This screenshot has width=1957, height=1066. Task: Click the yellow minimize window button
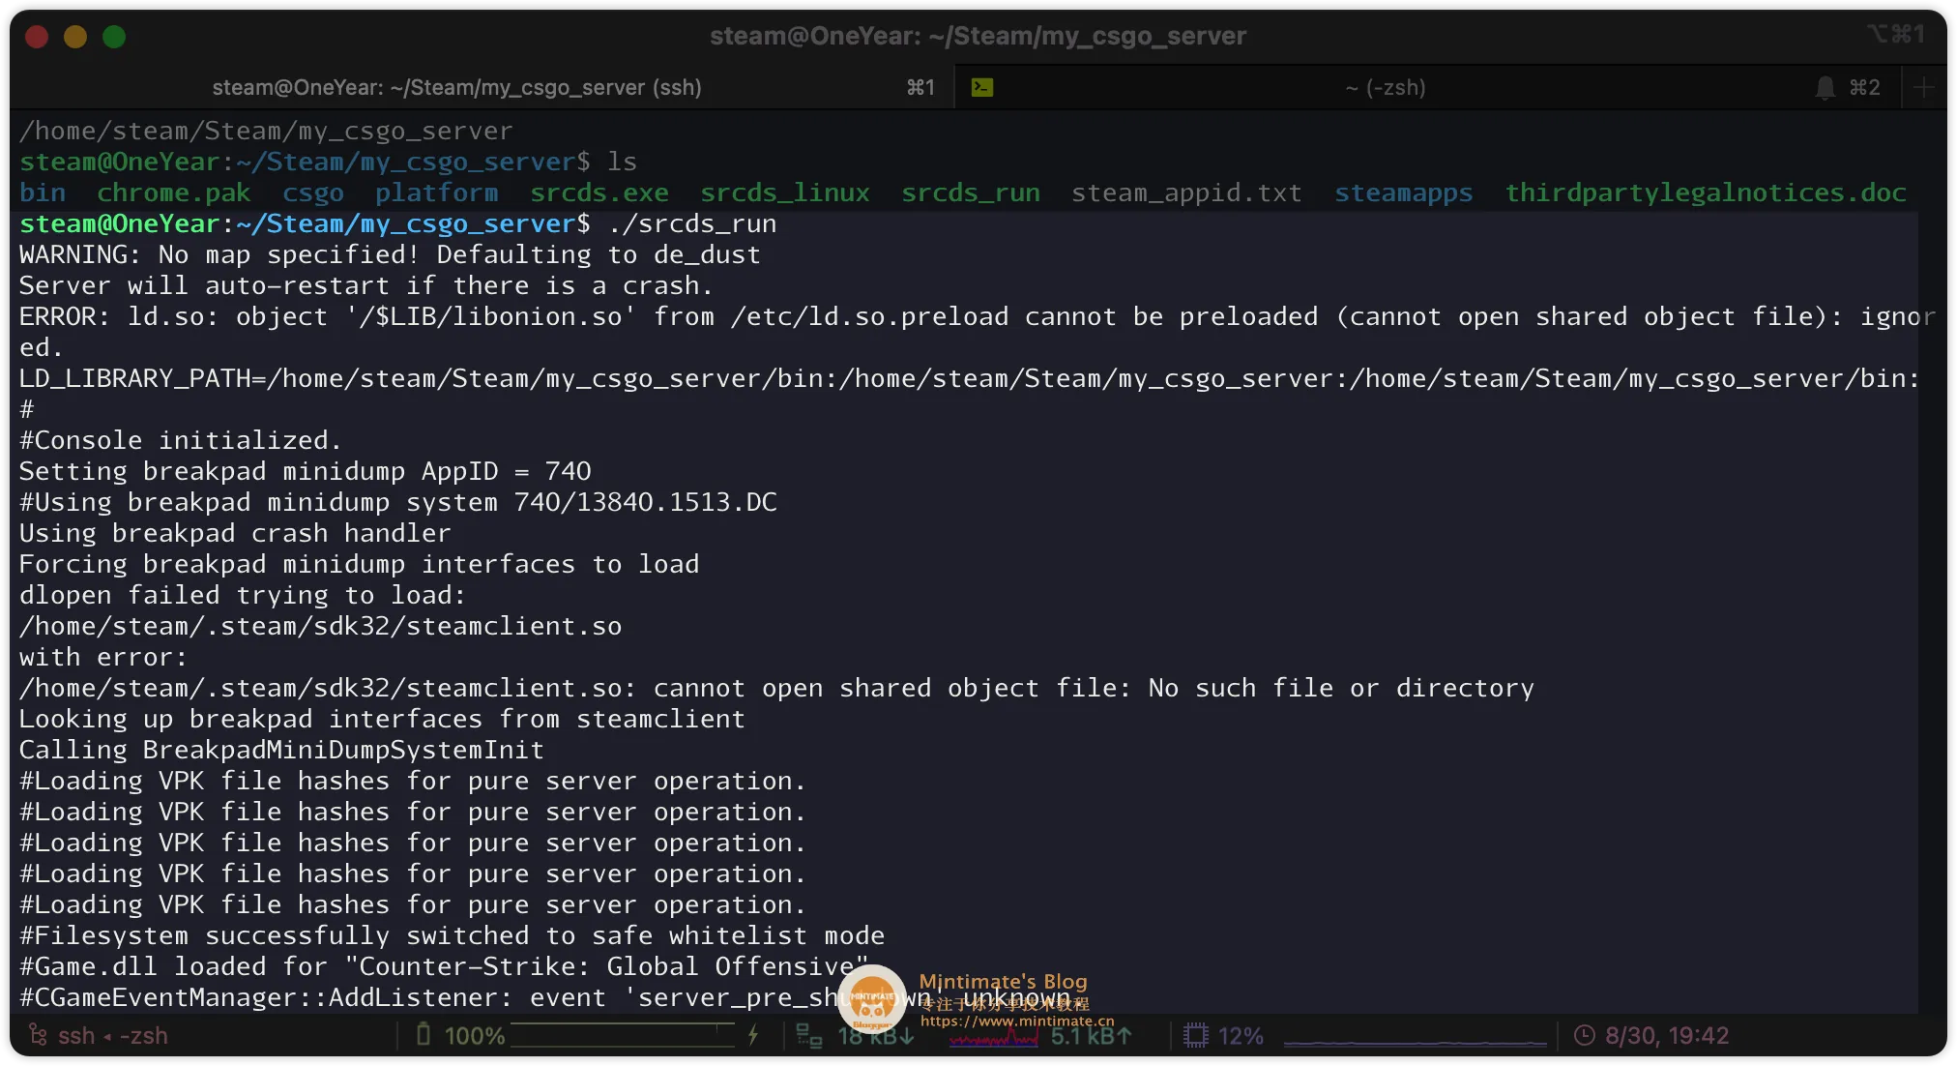tap(75, 37)
